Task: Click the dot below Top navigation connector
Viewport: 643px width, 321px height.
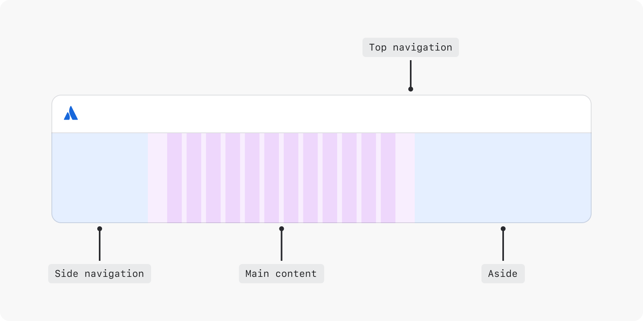Action: point(410,89)
